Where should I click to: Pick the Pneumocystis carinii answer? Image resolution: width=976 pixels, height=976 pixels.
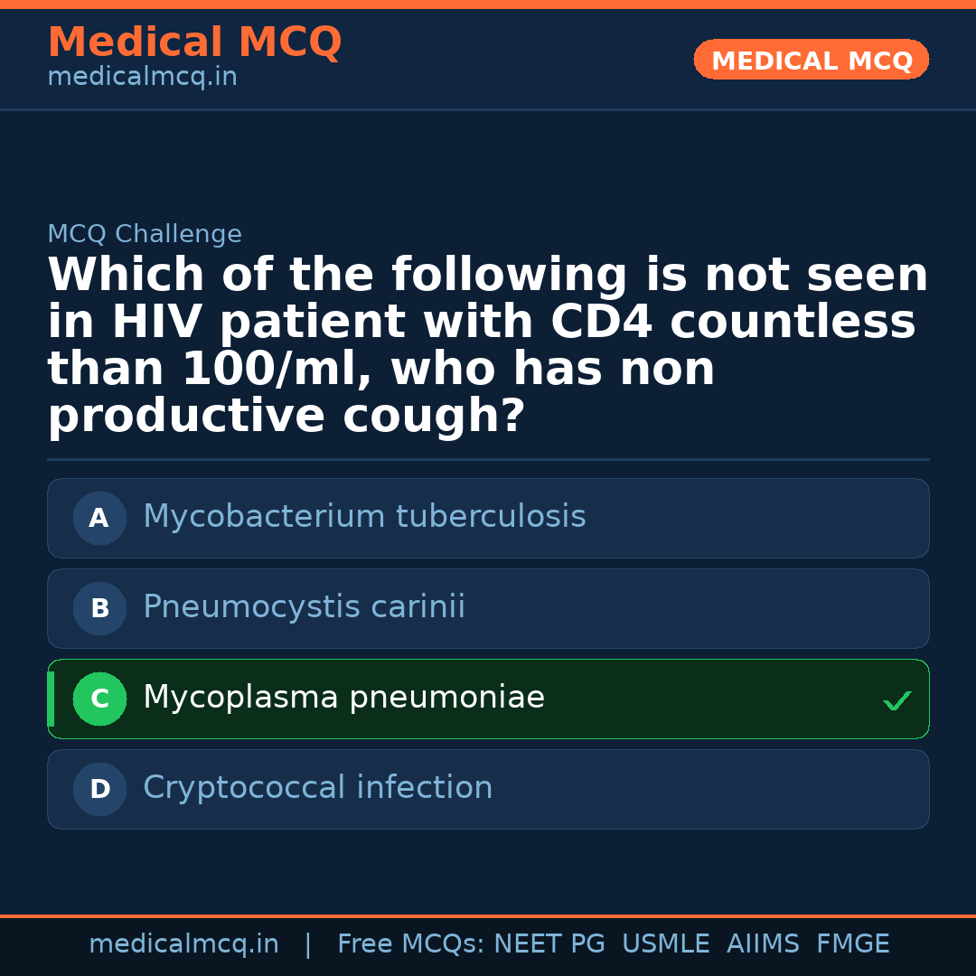point(304,607)
